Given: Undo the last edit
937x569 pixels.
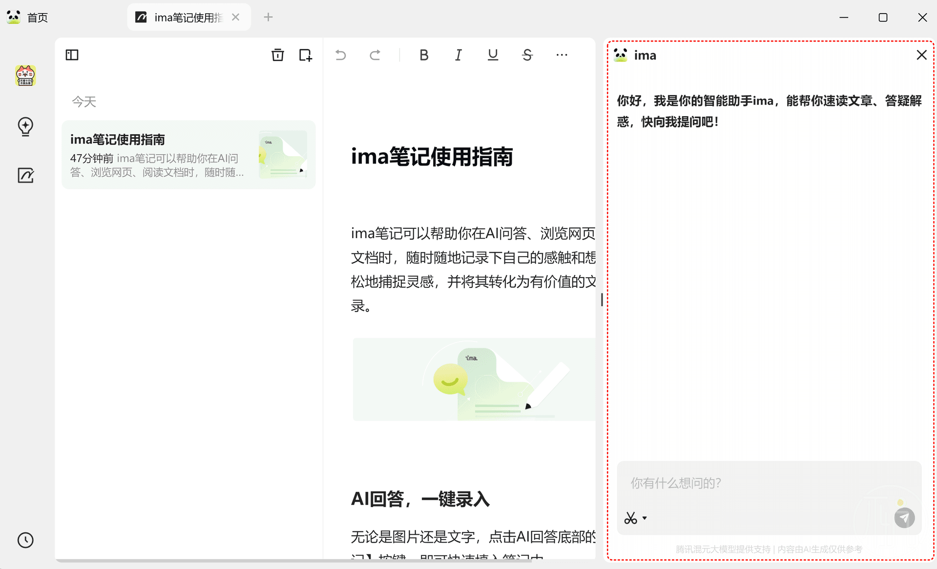Looking at the screenshot, I should (x=341, y=55).
